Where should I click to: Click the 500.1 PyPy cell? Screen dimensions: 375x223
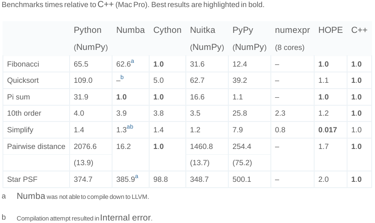(242, 179)
